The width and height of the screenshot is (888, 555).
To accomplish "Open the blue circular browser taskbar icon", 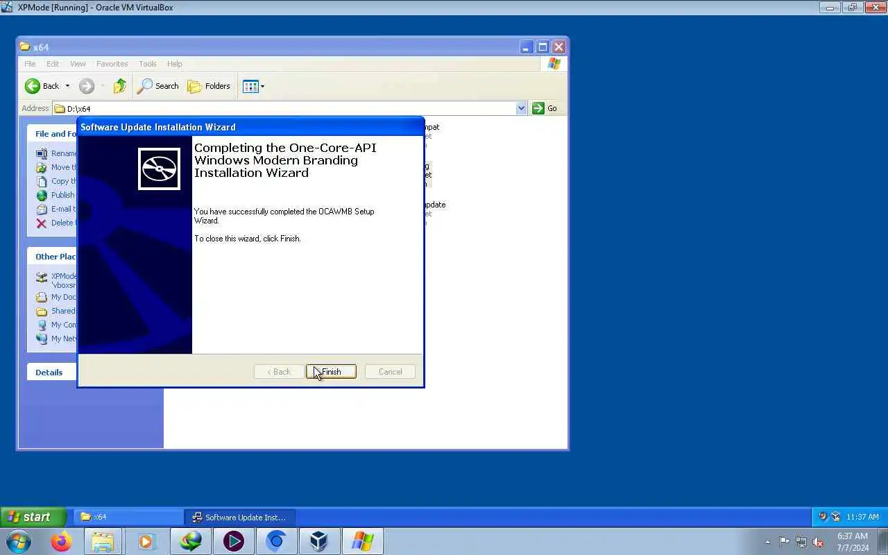I will [x=276, y=541].
